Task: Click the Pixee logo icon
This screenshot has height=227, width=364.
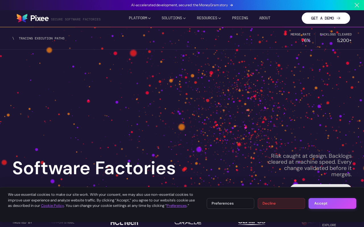Action: [22, 18]
